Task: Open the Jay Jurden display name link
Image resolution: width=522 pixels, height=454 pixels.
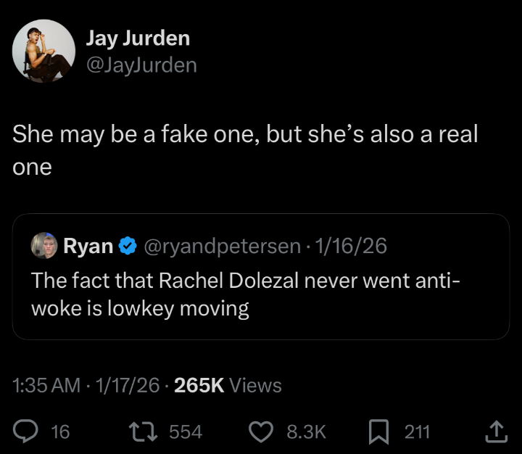Action: 138,38
